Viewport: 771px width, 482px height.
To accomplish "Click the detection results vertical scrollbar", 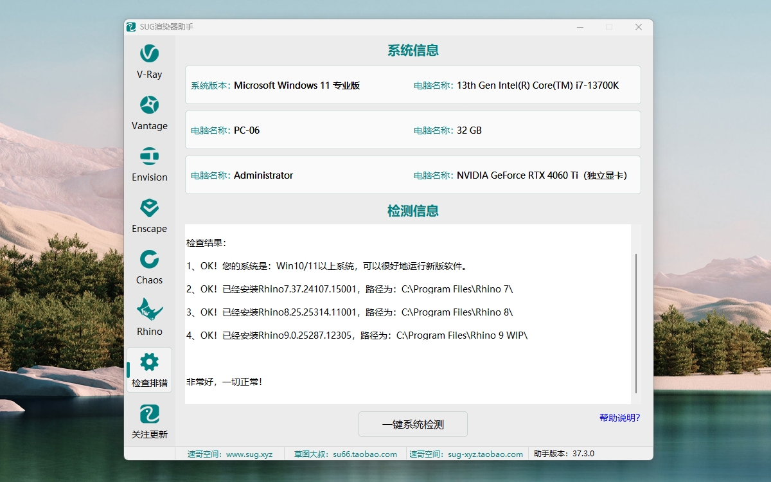I will pos(635,321).
